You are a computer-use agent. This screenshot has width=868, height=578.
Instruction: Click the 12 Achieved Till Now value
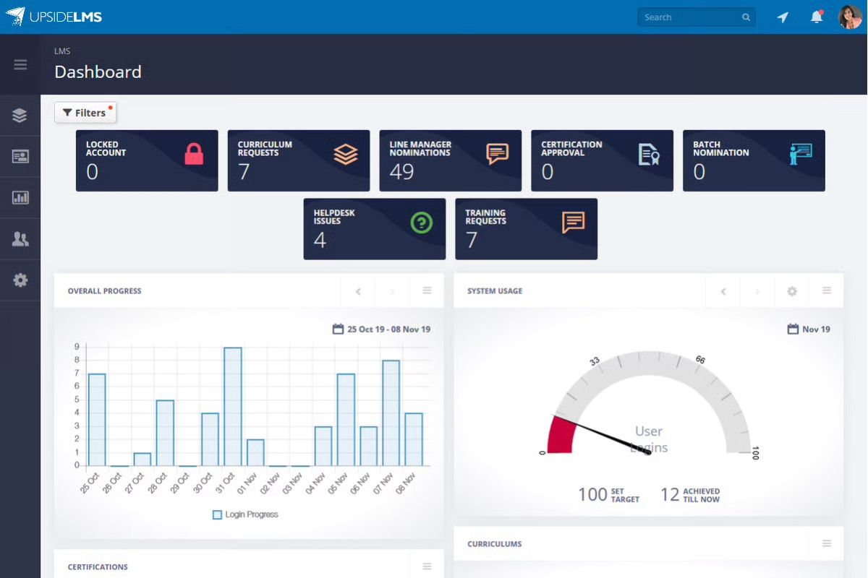point(670,494)
